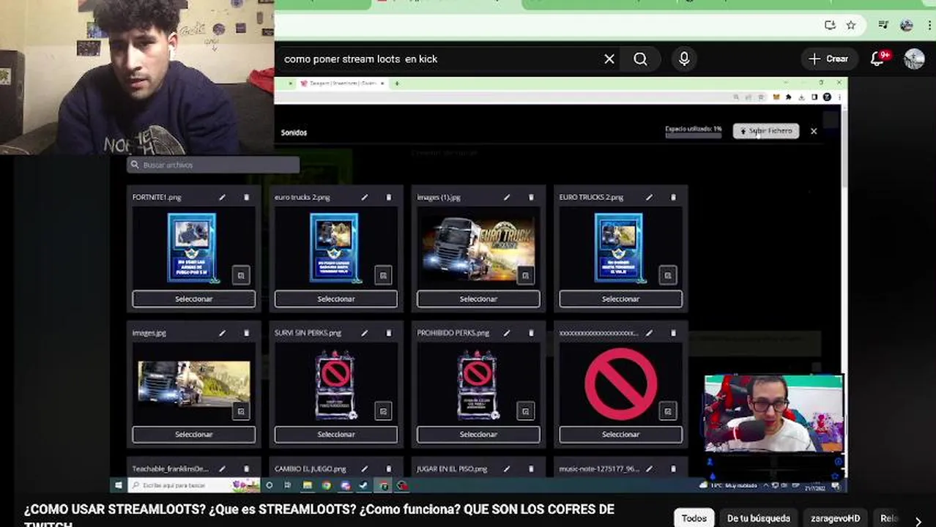
Task: Delete PROHIBIDO PERKS.png file
Action: 531,332
